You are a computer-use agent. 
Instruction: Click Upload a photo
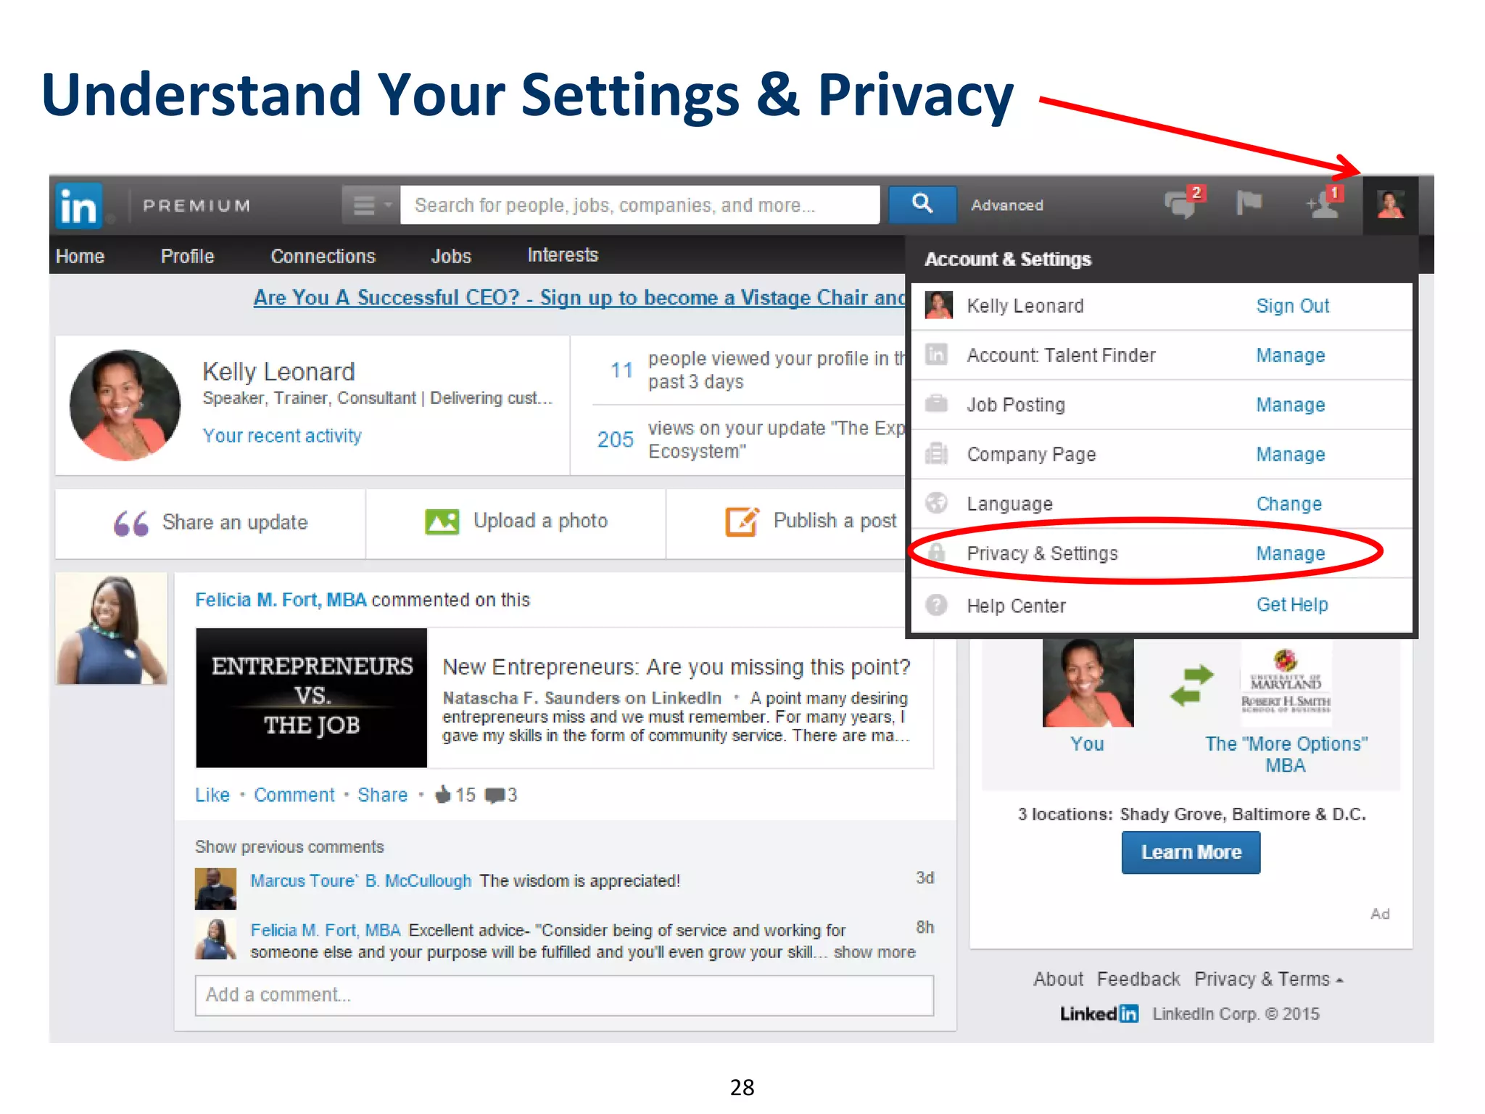pos(516,521)
